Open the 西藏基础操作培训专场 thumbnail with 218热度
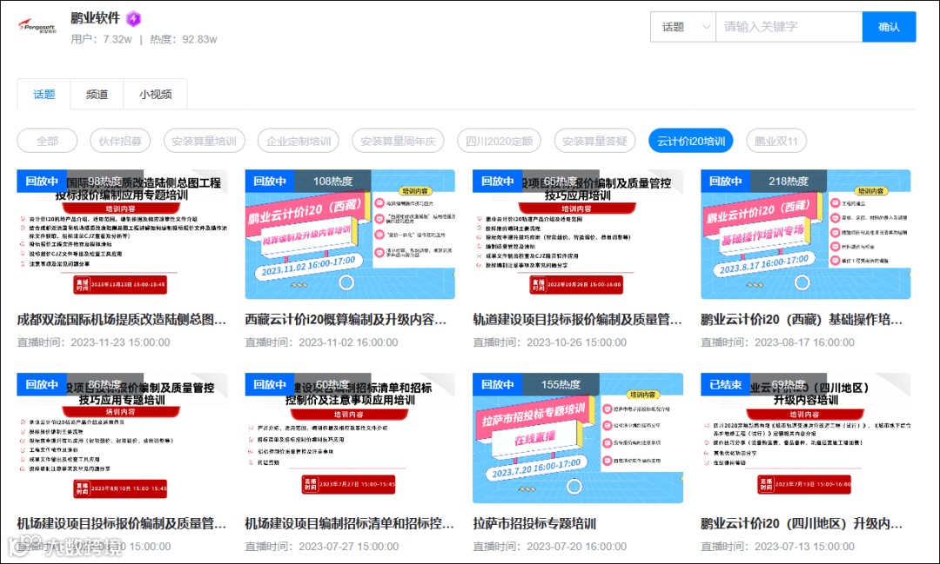Image resolution: width=940 pixels, height=564 pixels. (x=806, y=234)
